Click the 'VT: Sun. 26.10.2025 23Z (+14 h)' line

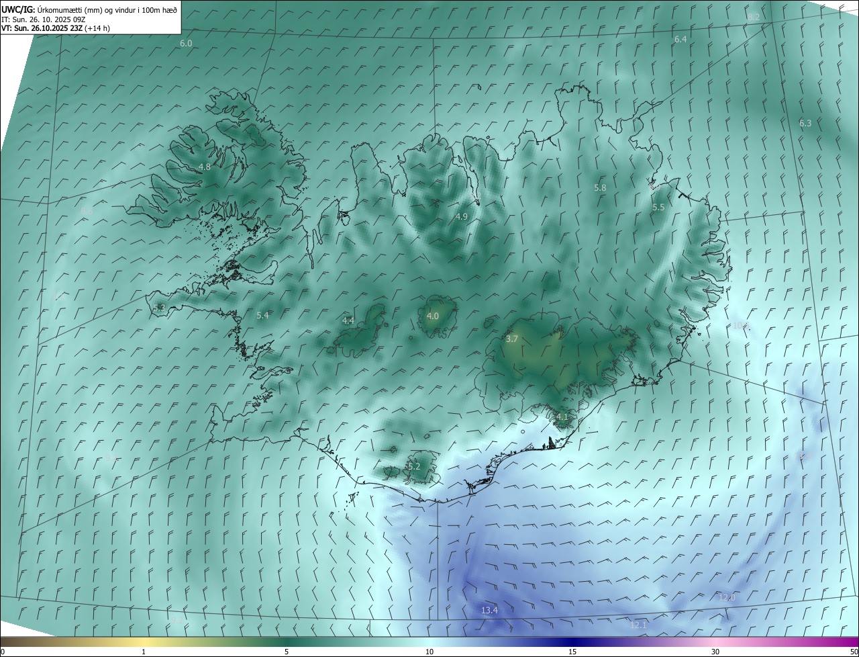point(56,28)
